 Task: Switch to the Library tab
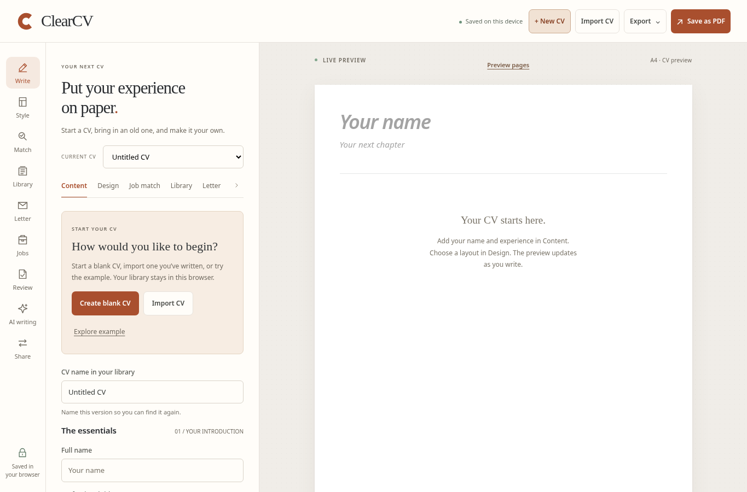[x=181, y=186]
